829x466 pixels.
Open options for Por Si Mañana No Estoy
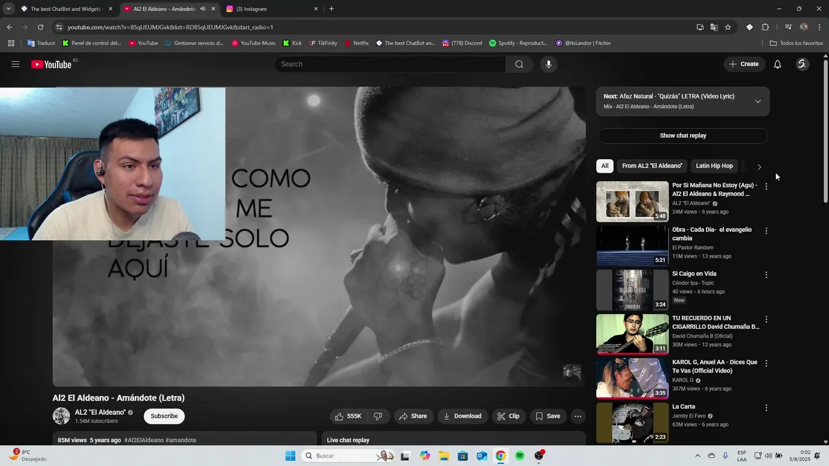766,186
